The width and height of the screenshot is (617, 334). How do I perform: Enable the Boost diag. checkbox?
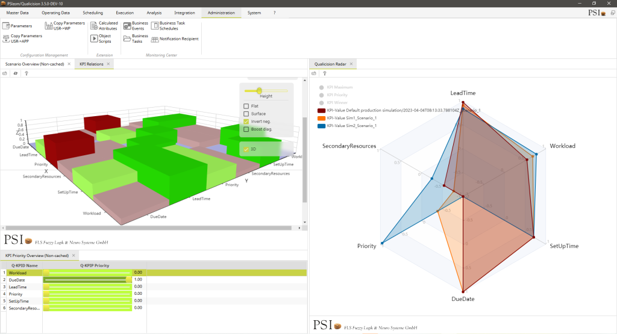point(246,129)
